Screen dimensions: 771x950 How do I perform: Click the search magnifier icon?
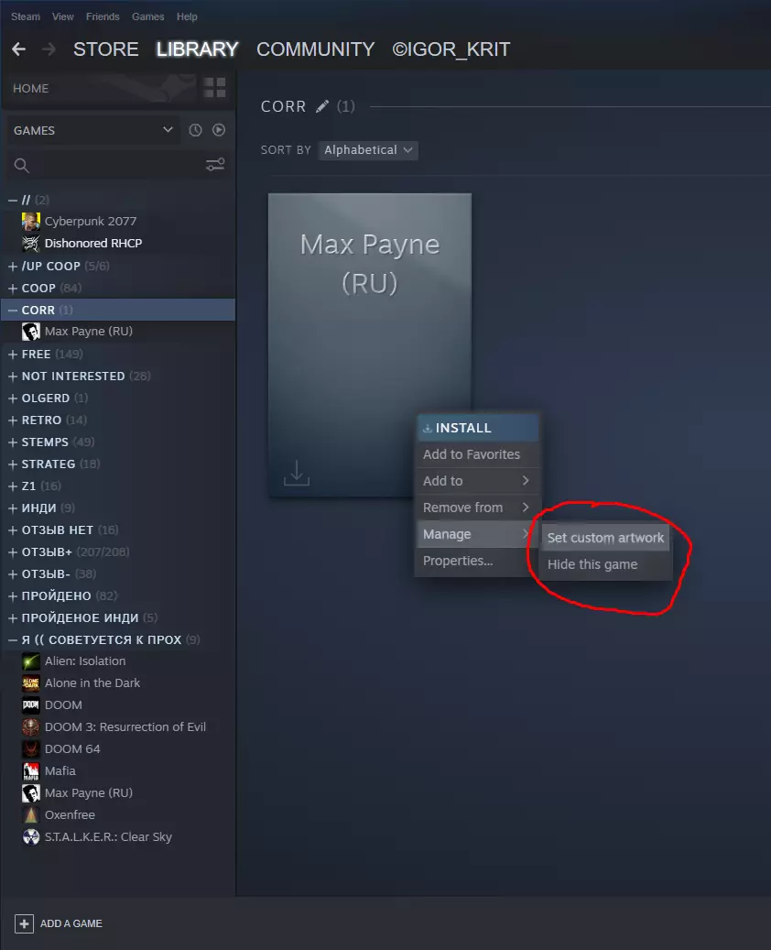coord(22,166)
